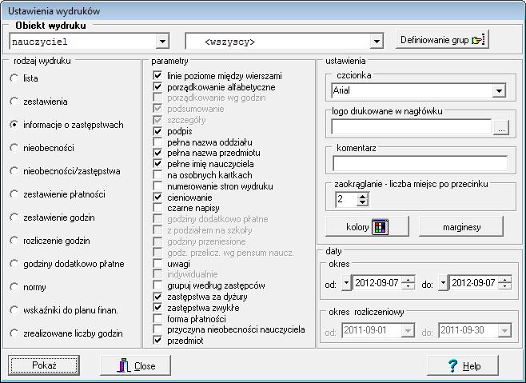Open the marginesy settings

pos(461,227)
